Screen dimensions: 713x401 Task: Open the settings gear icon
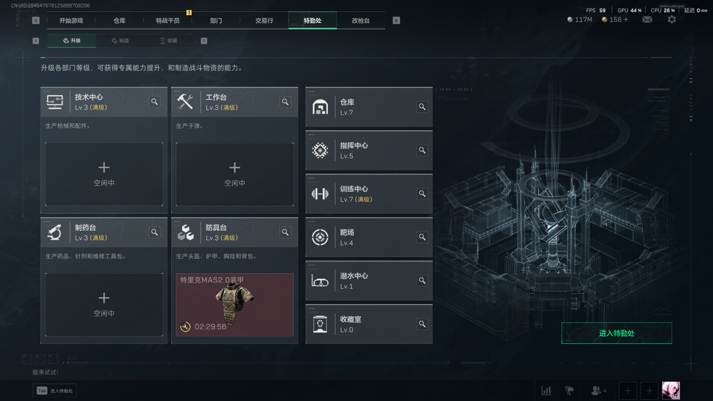[671, 20]
